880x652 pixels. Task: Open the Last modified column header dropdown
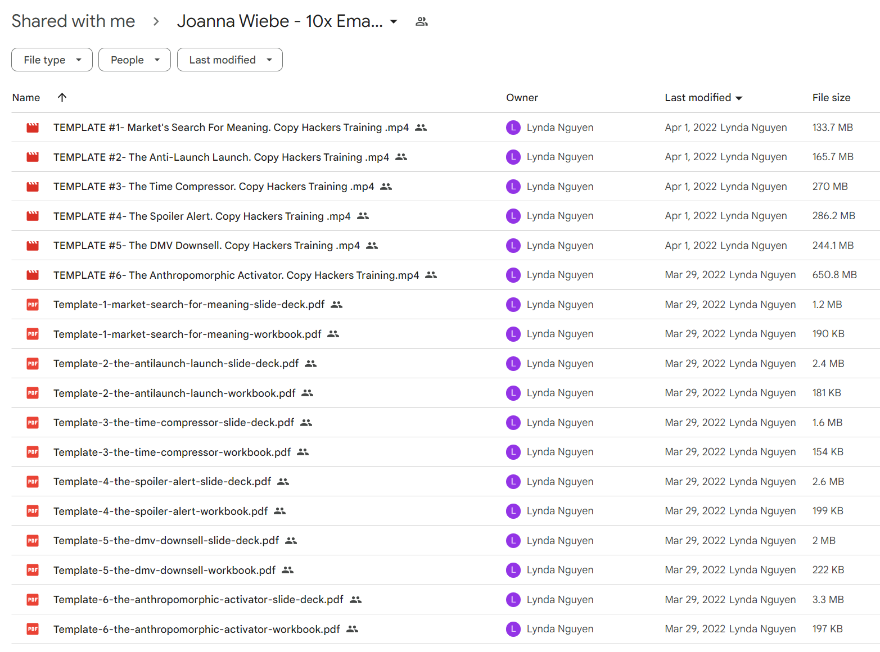(739, 98)
